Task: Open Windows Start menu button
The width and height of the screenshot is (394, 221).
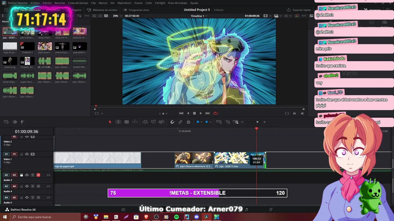Action: (4, 217)
